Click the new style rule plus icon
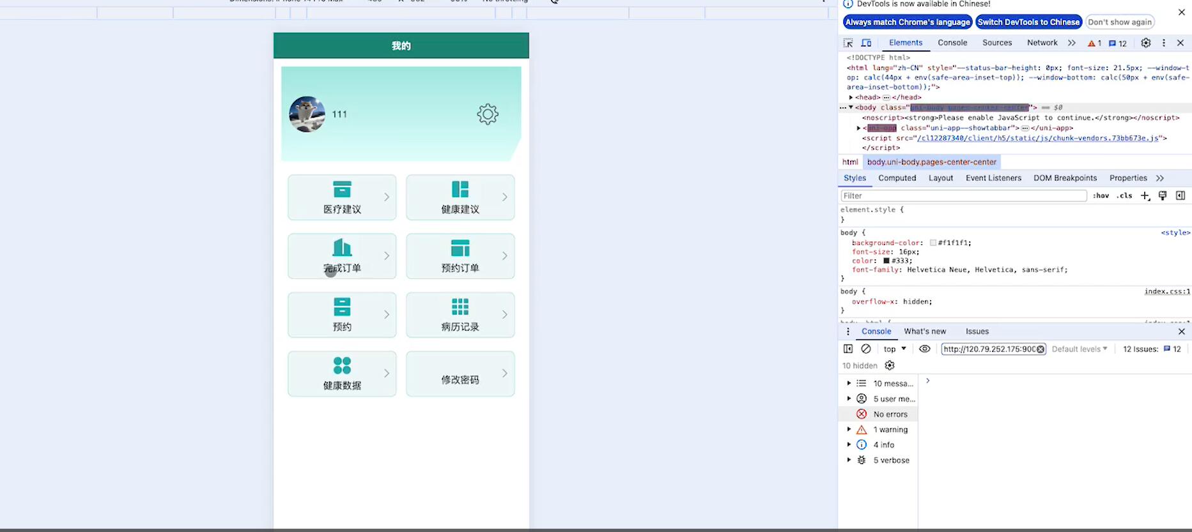Screen dimensions: 1192x532 tap(1145, 196)
